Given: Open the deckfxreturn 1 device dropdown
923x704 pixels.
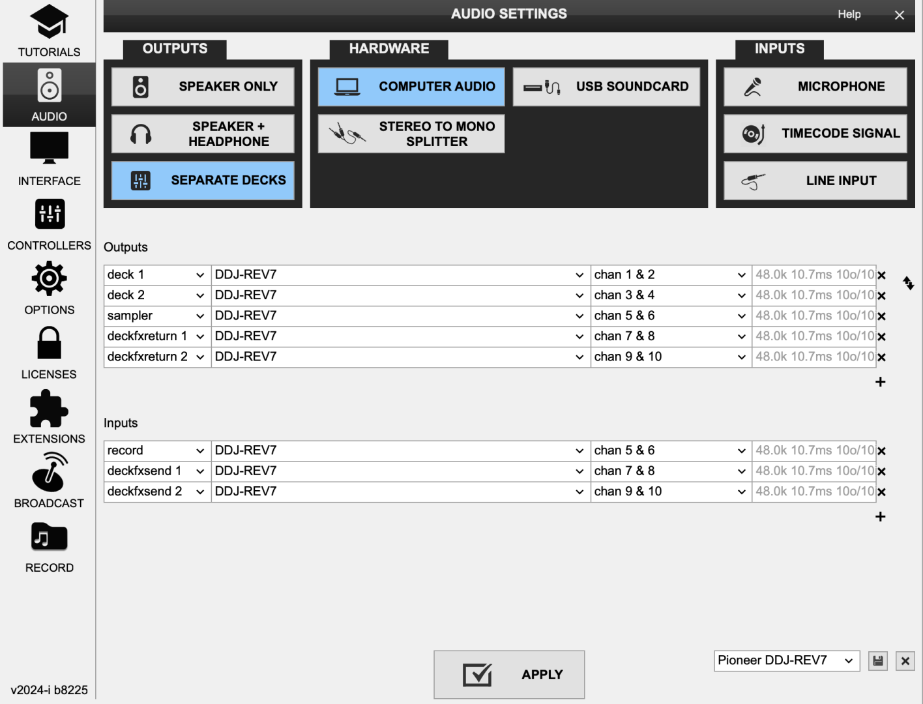Looking at the screenshot, I should click(x=401, y=336).
